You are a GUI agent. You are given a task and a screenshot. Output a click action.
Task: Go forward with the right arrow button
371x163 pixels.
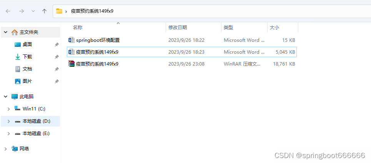[22, 11]
